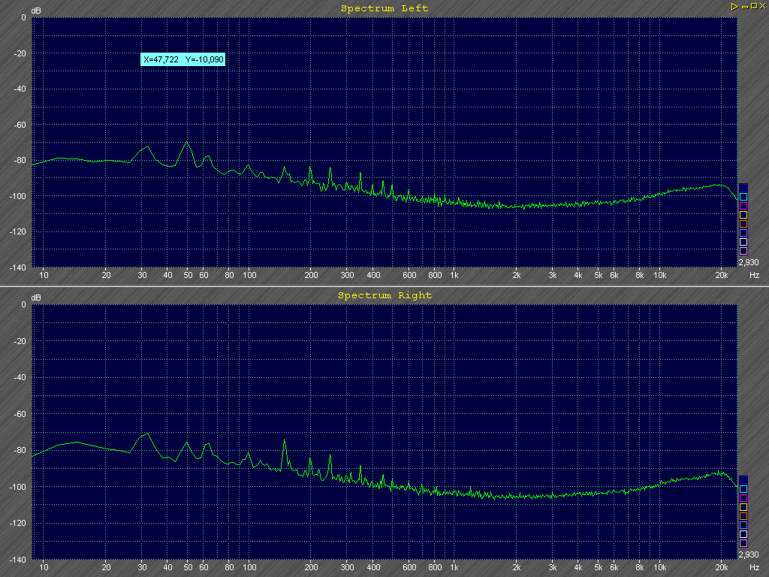Click the Spectrum Right panel title
Screen dimensions: 769x577
384,295
